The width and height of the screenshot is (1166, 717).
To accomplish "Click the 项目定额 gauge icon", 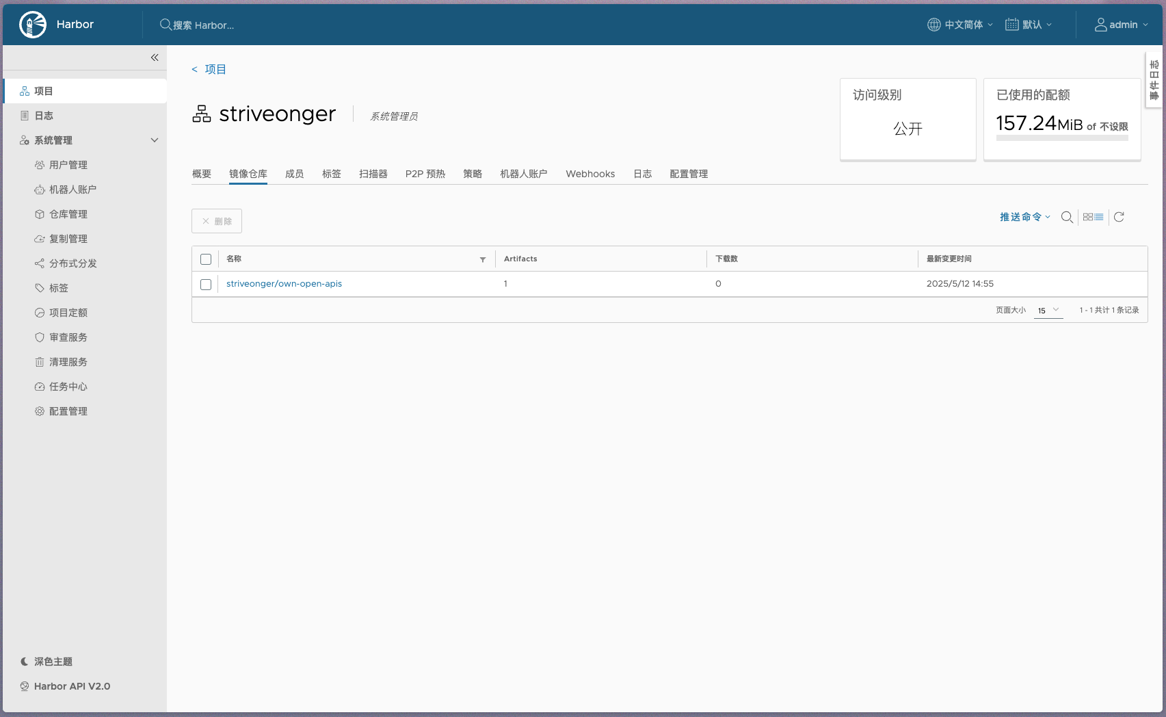I will pos(40,313).
